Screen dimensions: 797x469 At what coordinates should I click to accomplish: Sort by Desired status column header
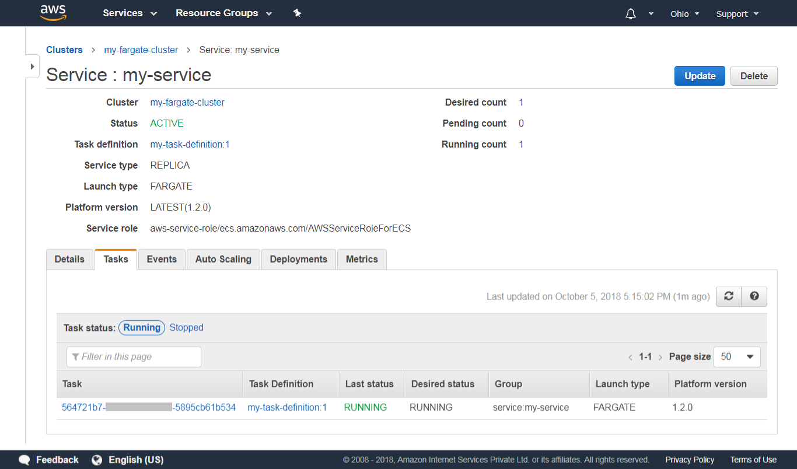(x=447, y=384)
